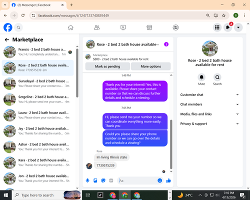Open the Groups icon

175,27
